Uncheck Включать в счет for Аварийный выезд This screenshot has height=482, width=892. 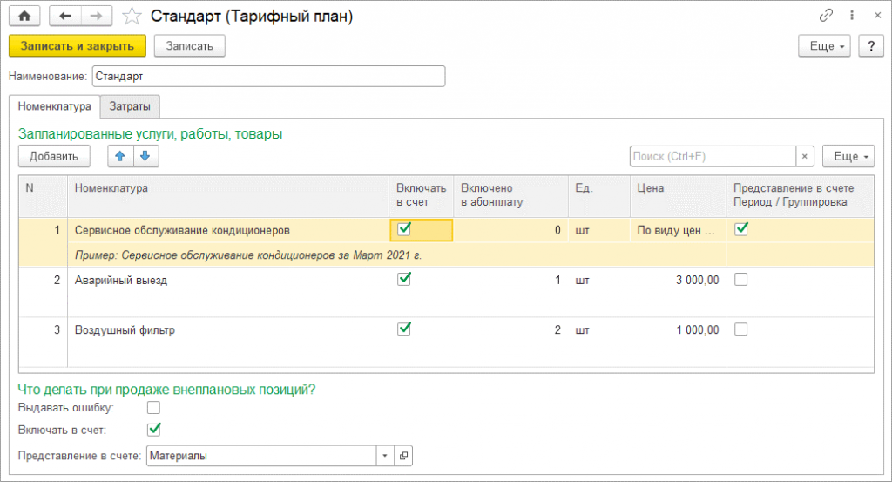[x=403, y=280]
